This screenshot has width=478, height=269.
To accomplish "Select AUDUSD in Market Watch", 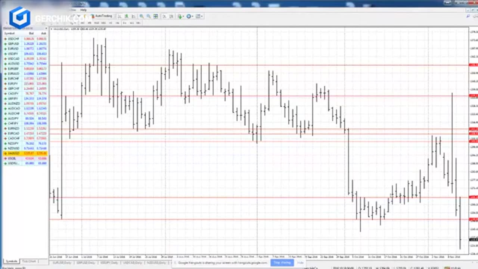I will pos(25,64).
